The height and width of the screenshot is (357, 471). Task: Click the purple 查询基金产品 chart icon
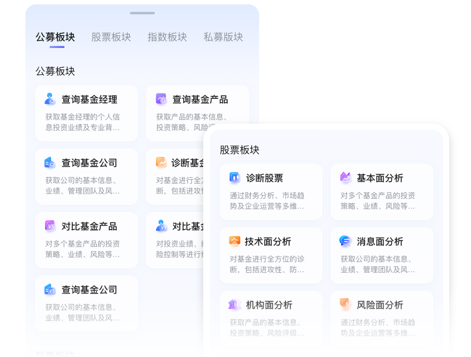pyautogui.click(x=161, y=99)
